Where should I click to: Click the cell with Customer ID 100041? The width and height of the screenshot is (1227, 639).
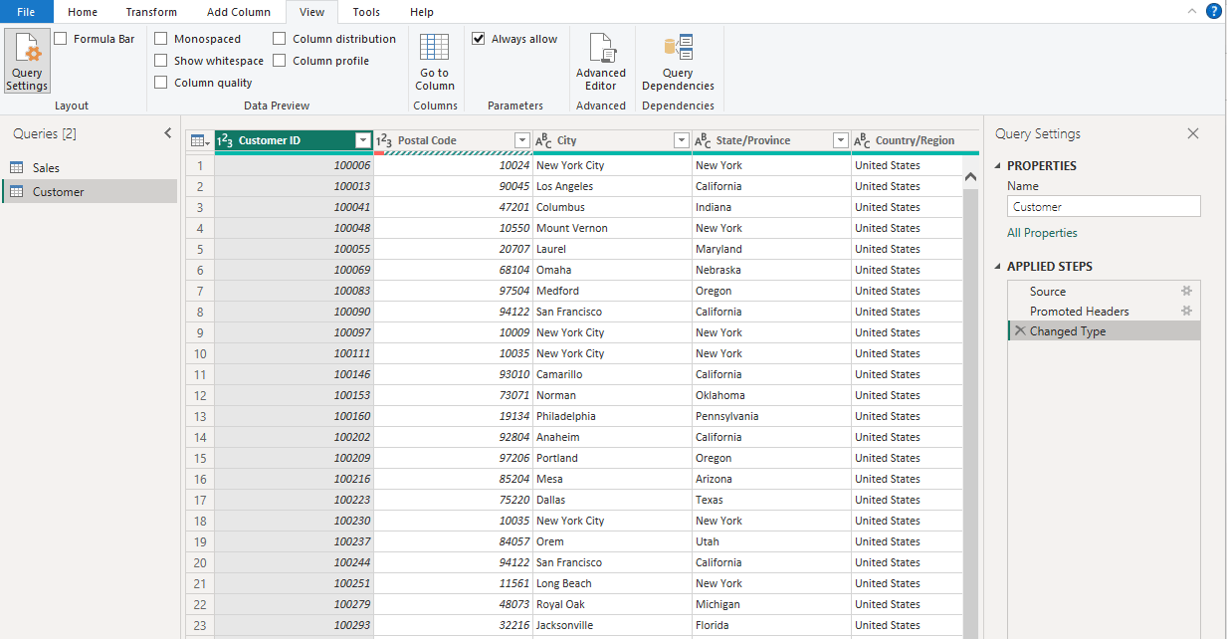tap(294, 207)
